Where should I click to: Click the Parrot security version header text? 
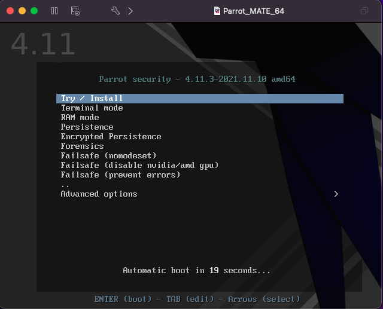(197, 79)
